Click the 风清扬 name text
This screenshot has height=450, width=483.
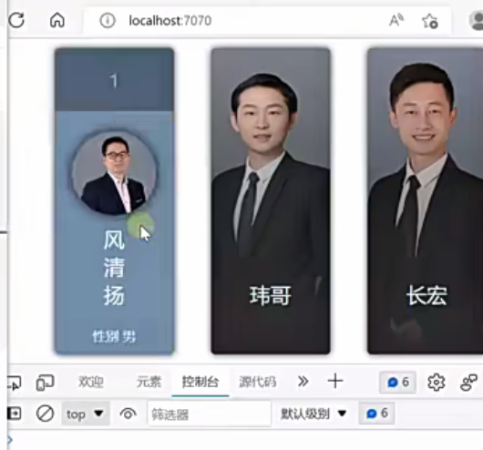pos(114,268)
